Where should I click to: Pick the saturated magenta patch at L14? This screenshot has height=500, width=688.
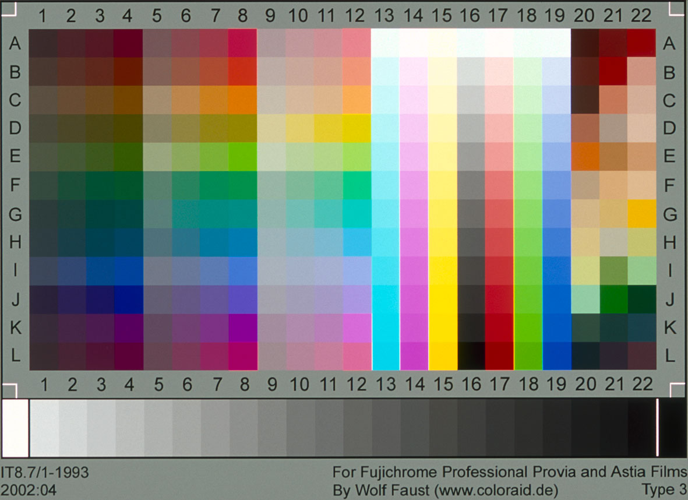tap(414, 356)
